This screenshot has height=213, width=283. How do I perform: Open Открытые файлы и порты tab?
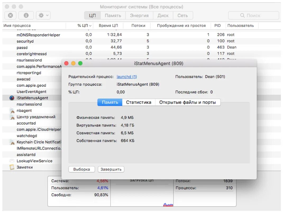tap(188, 102)
